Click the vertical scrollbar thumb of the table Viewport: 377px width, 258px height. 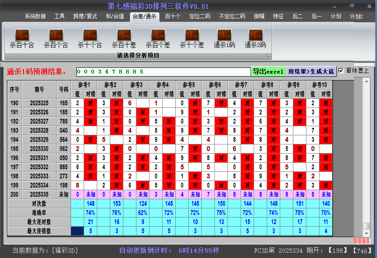[x=366, y=226]
